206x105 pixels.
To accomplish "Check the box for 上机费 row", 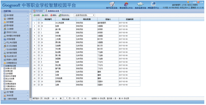I will pos(39,39).
